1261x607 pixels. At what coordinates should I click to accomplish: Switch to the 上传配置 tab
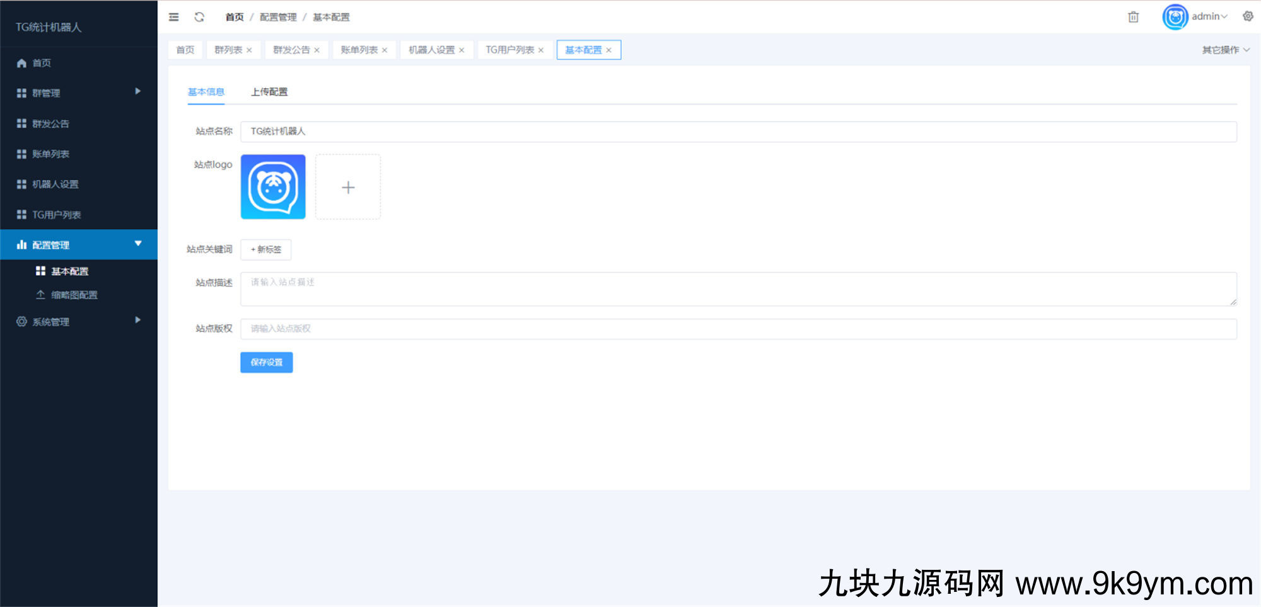click(269, 92)
